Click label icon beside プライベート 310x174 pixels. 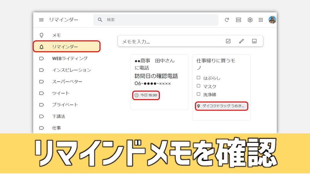tap(41, 105)
